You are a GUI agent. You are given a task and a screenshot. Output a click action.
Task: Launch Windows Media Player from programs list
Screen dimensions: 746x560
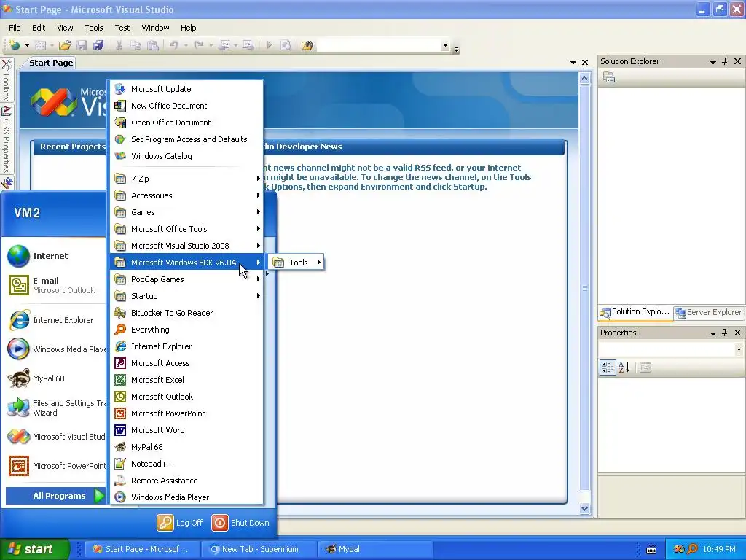tap(186, 497)
